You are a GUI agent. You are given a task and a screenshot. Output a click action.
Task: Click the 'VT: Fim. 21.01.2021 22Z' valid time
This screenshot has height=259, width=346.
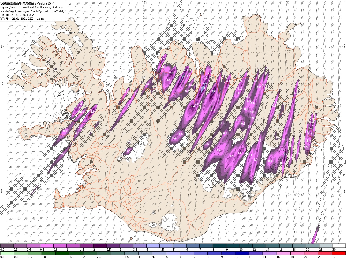(17, 19)
